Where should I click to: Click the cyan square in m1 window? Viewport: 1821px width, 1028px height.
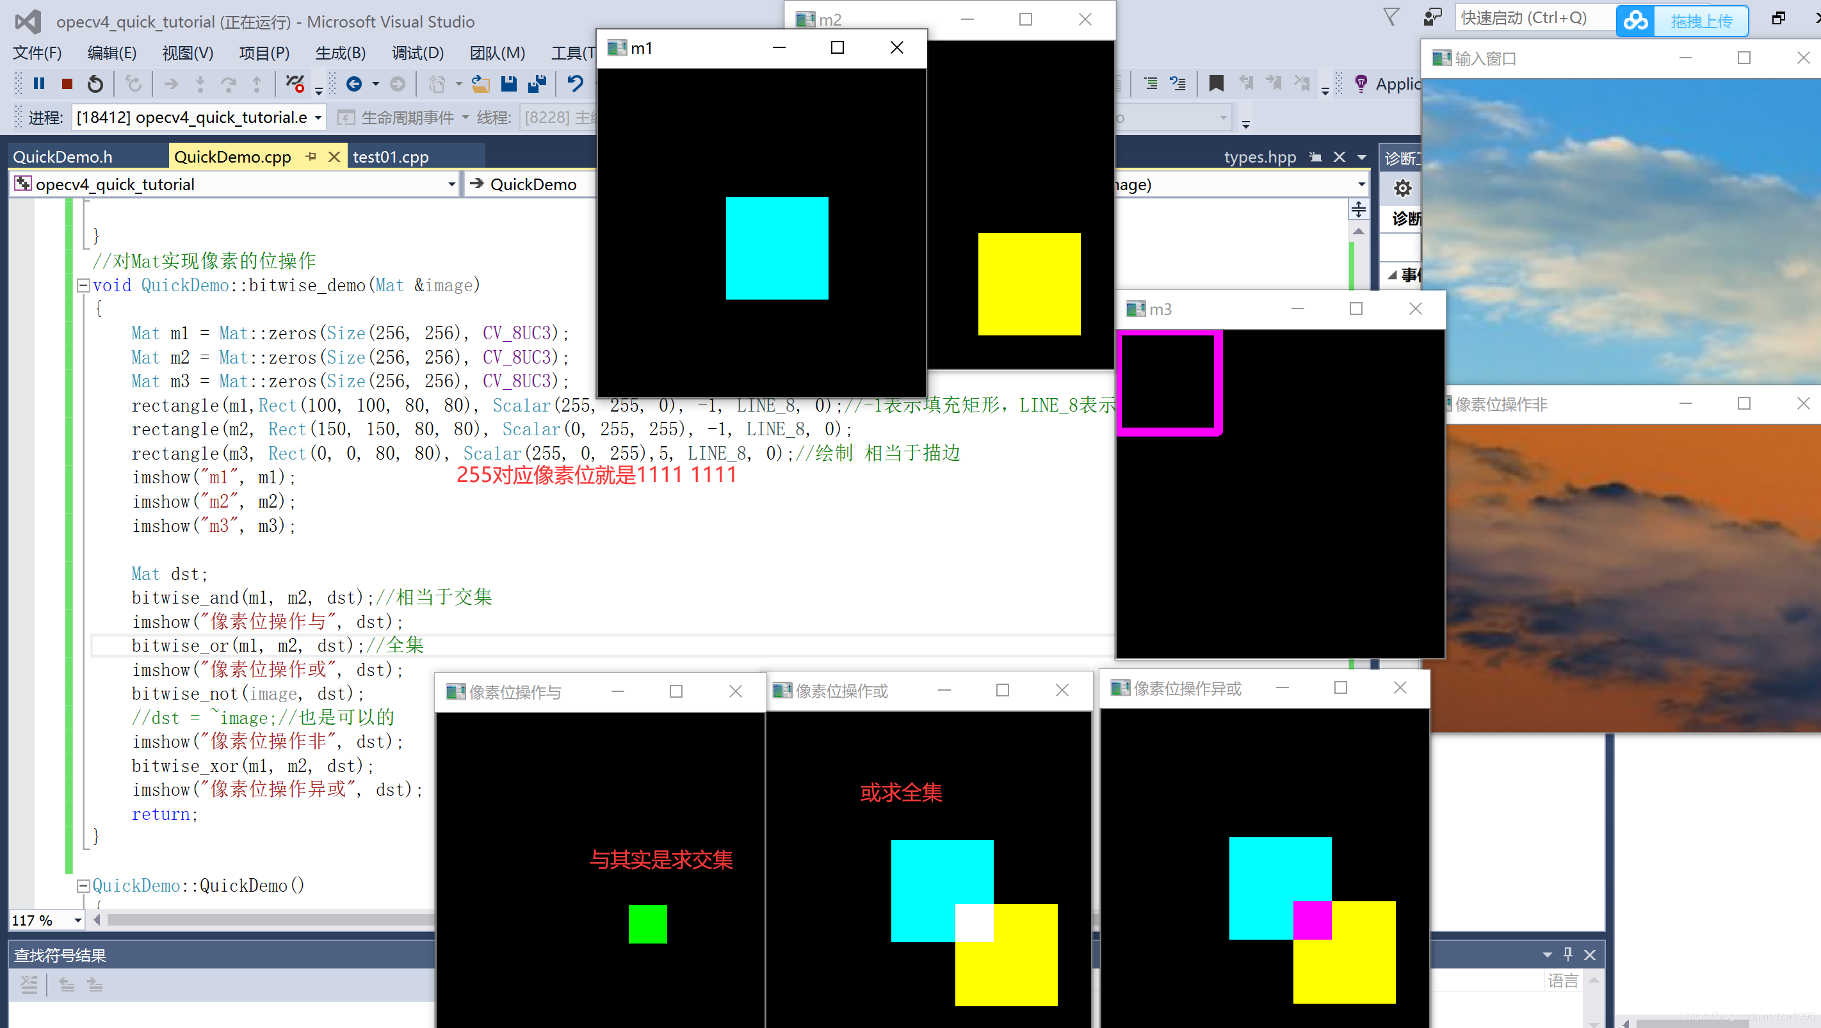click(x=776, y=248)
